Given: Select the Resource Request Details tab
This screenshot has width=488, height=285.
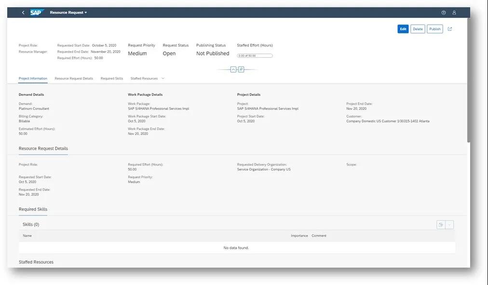Looking at the screenshot, I should pos(73,78).
